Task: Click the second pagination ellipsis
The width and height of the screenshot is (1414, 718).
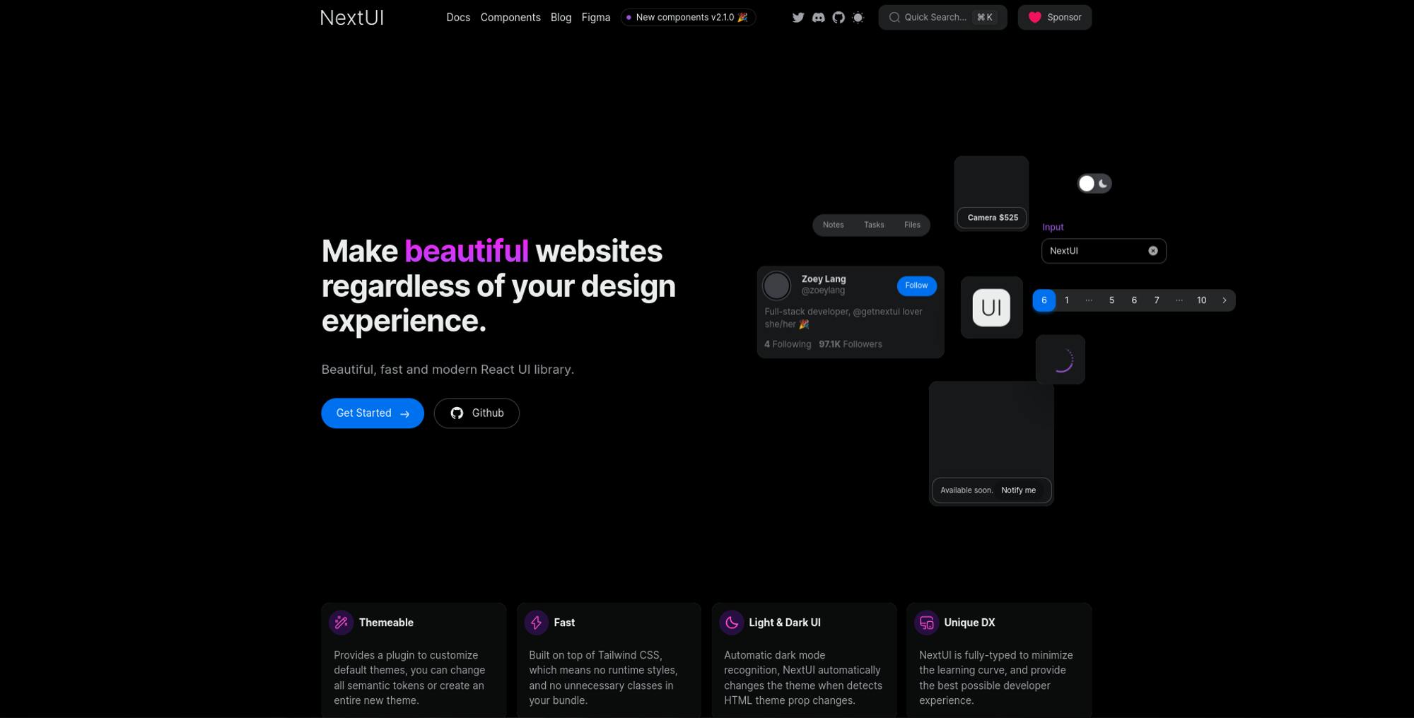Action: [x=1179, y=300]
